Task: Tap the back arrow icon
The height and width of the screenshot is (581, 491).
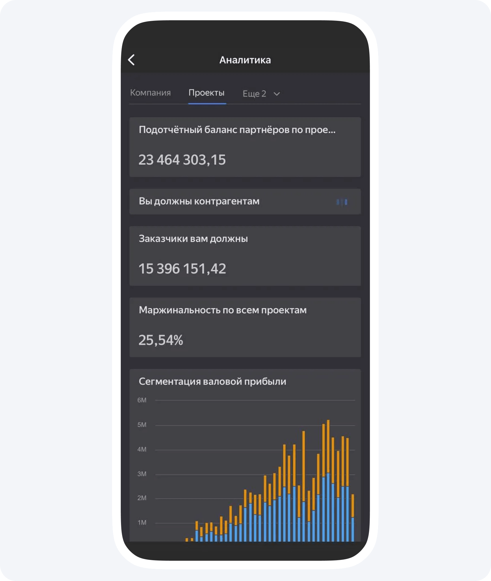Action: pos(131,60)
